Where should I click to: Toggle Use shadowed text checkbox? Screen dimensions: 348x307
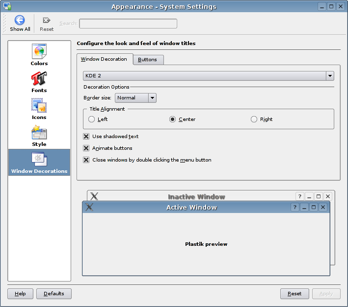pyautogui.click(x=86, y=136)
